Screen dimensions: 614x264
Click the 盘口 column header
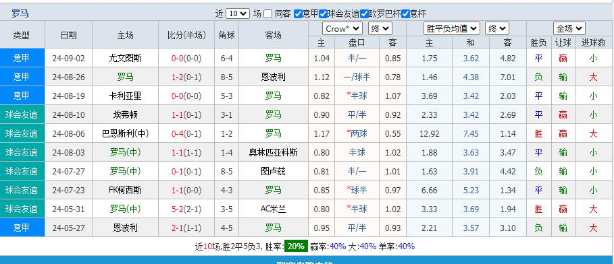pos(357,42)
